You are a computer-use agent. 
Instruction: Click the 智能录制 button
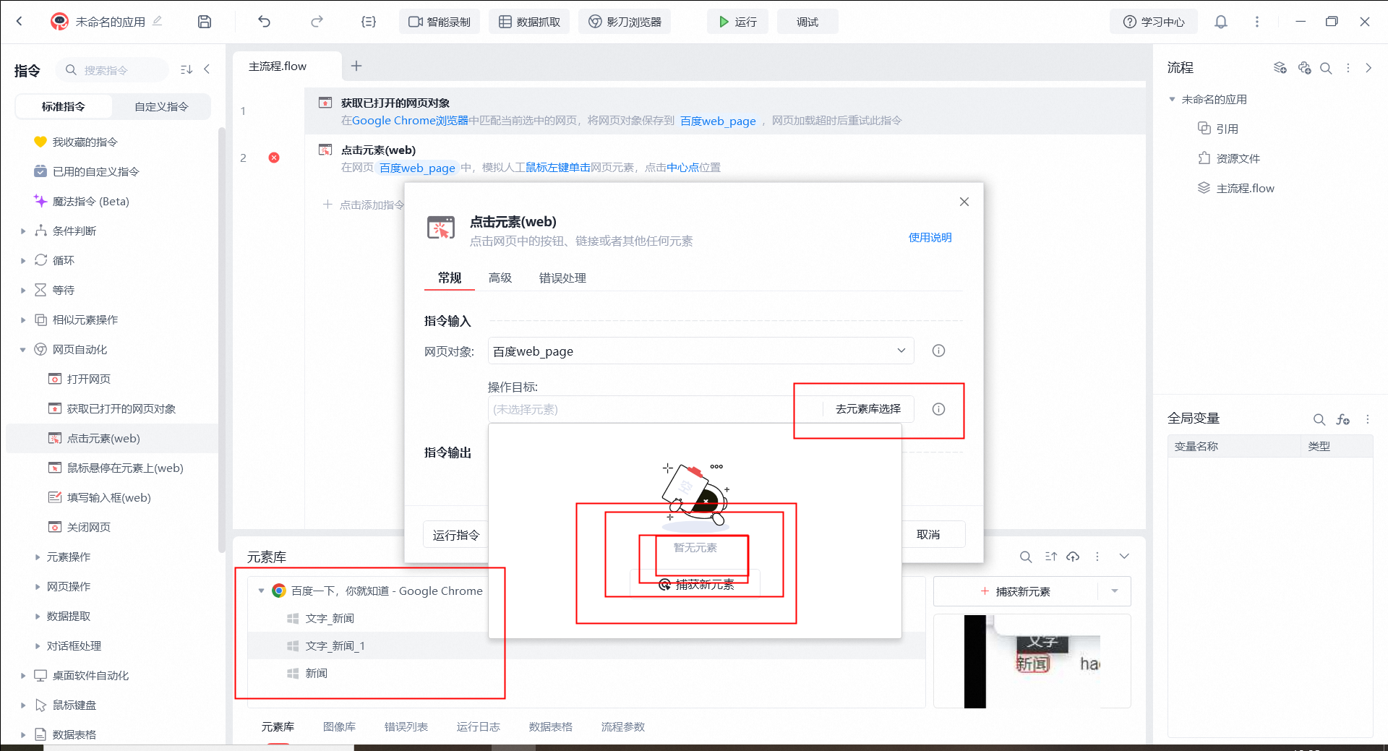[440, 22]
